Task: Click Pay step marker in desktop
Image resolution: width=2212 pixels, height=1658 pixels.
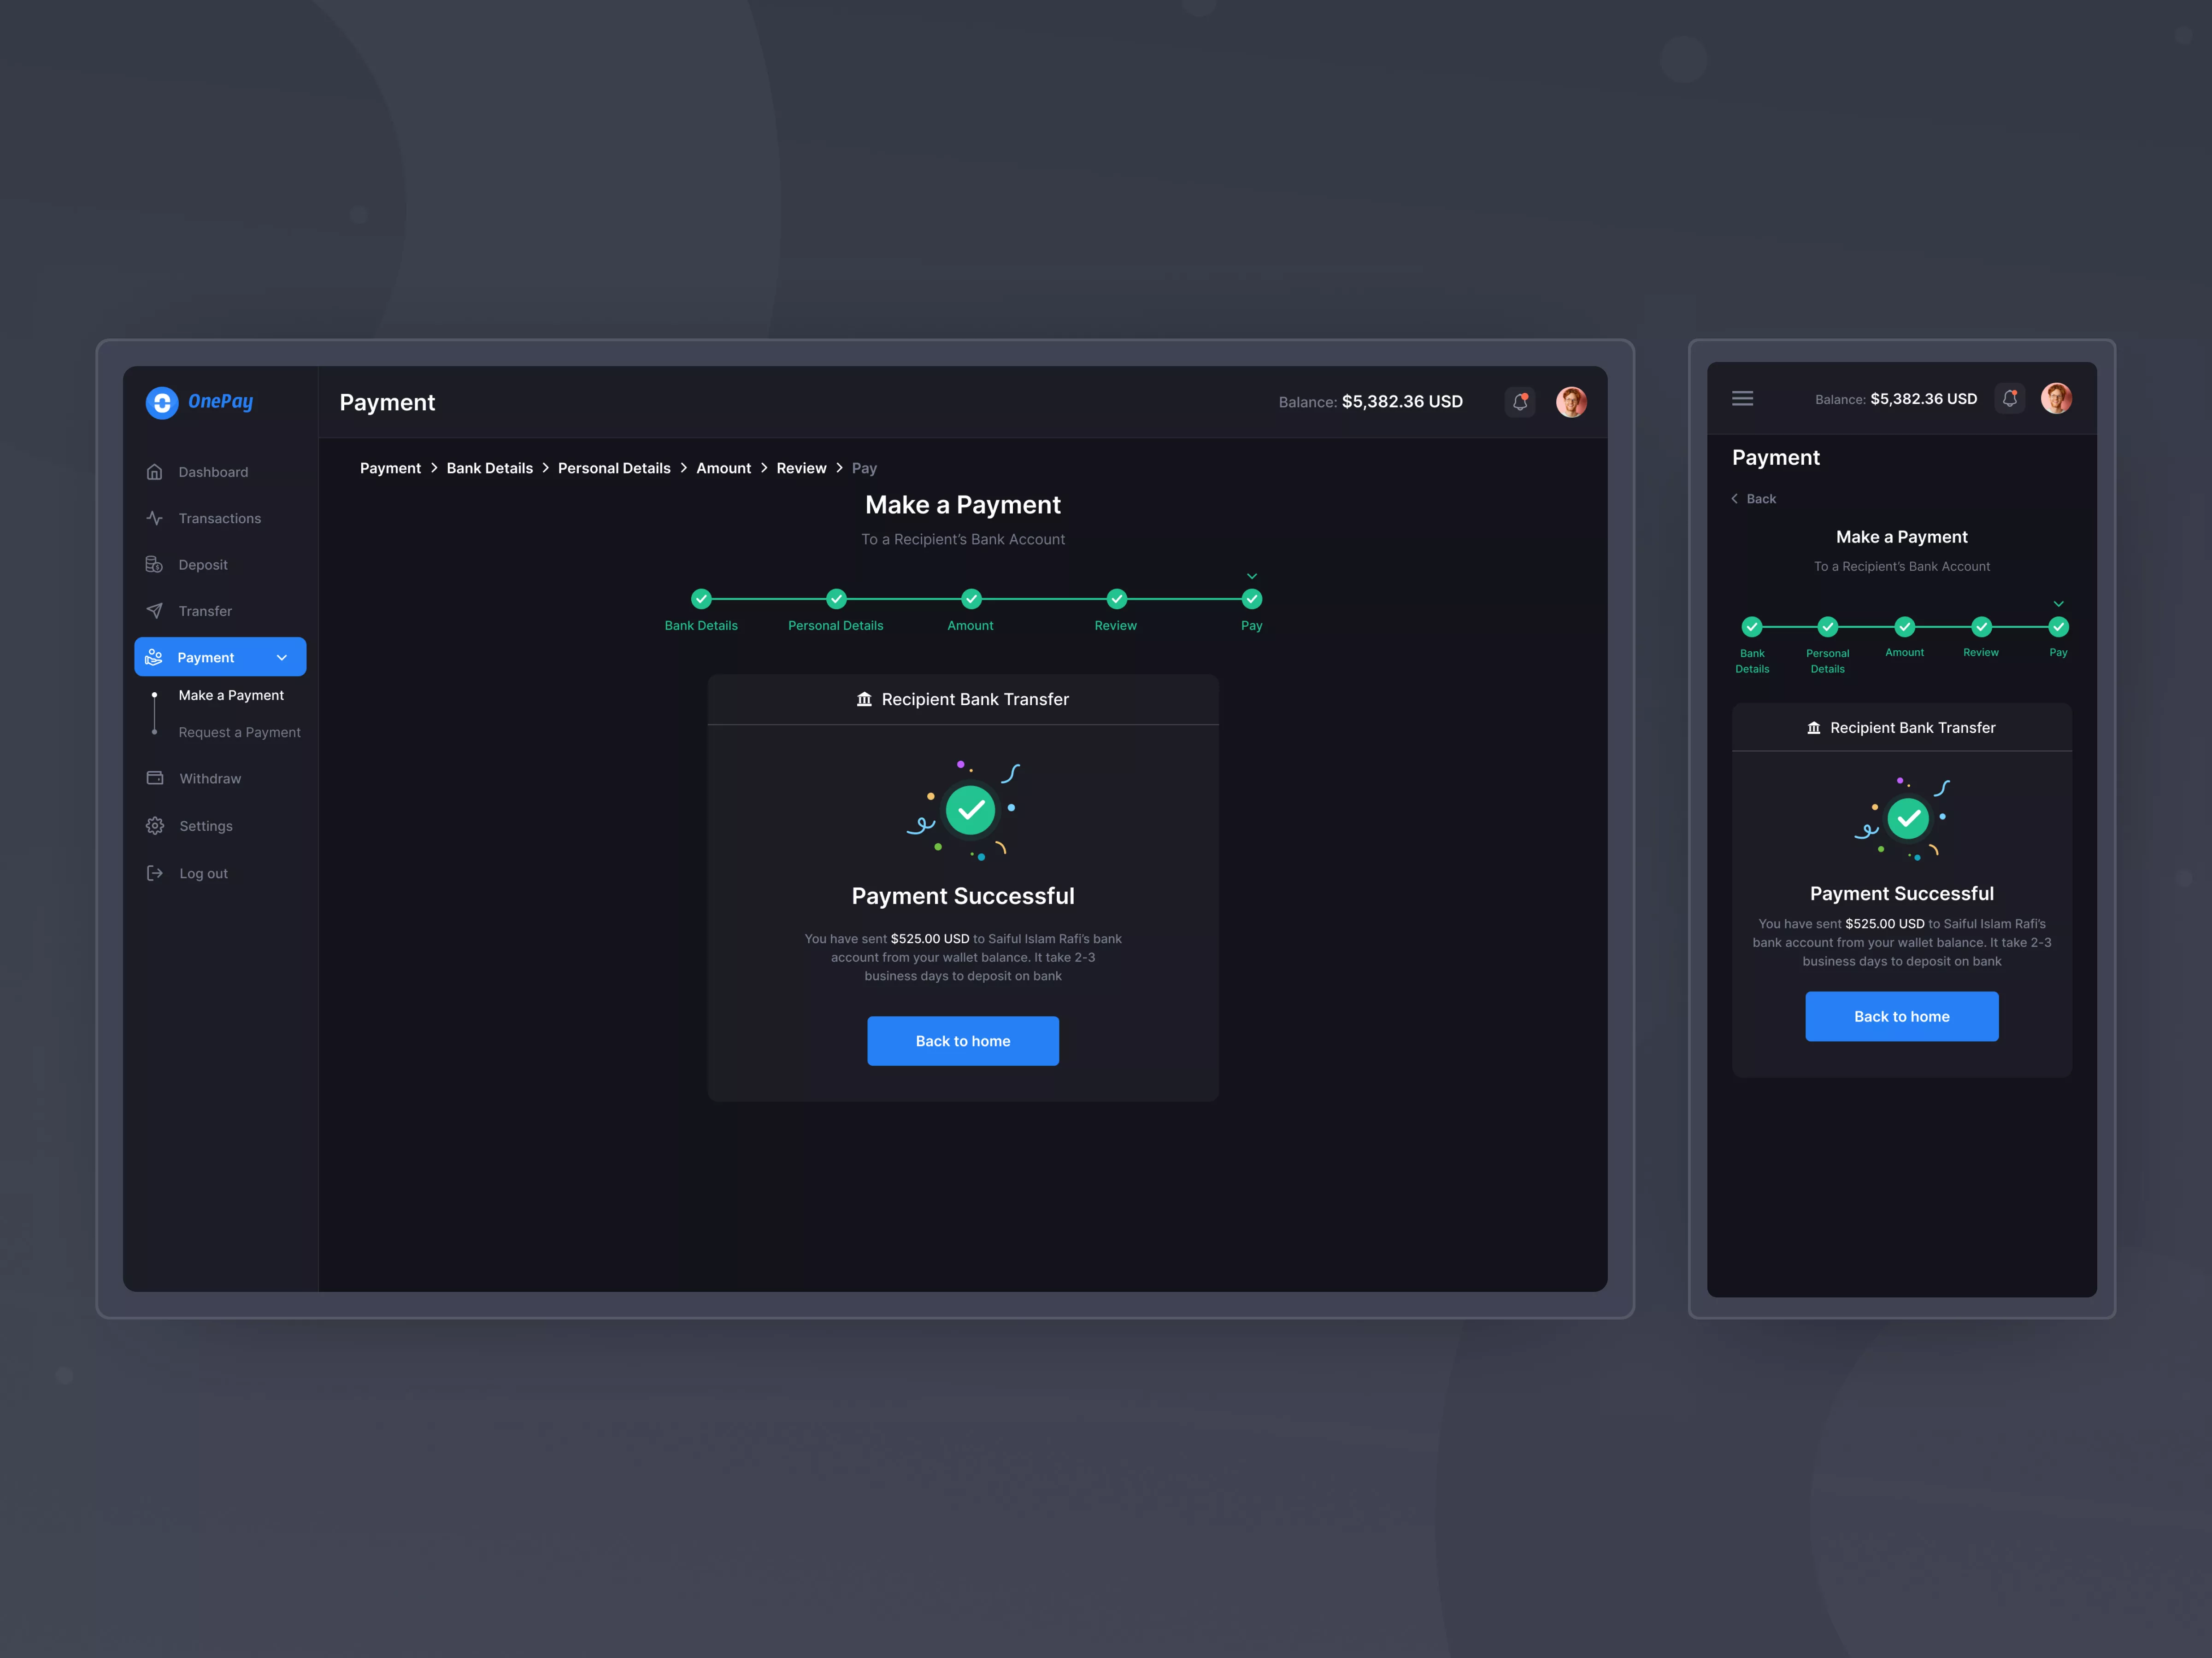Action: click(x=1252, y=599)
